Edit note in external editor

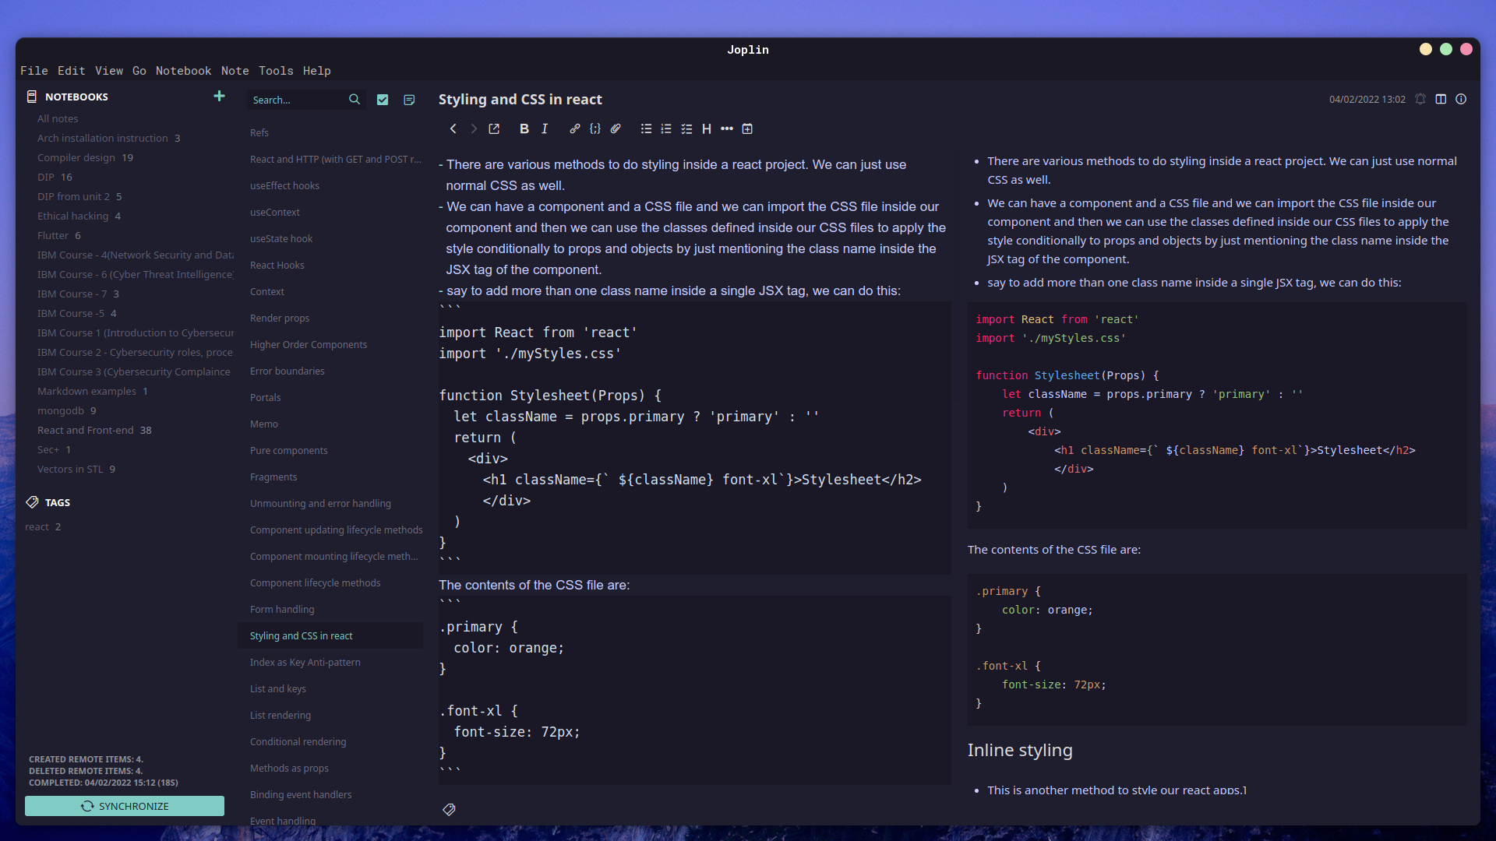(x=494, y=128)
